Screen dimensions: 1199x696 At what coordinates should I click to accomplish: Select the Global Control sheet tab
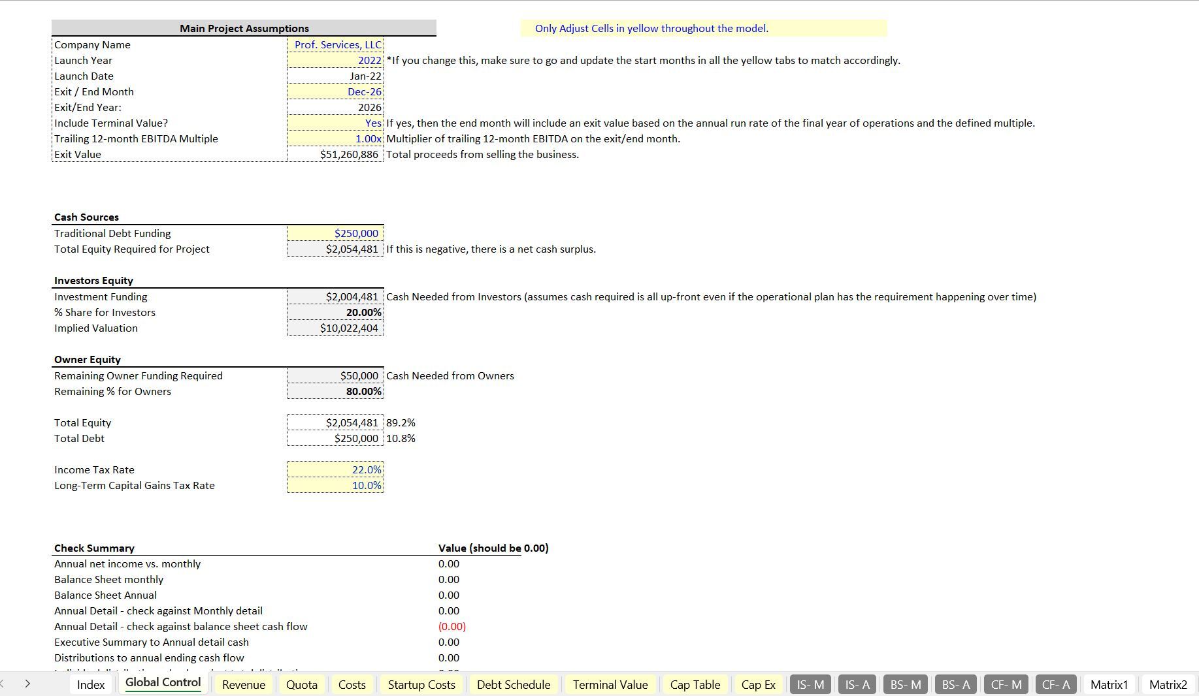[x=163, y=683]
